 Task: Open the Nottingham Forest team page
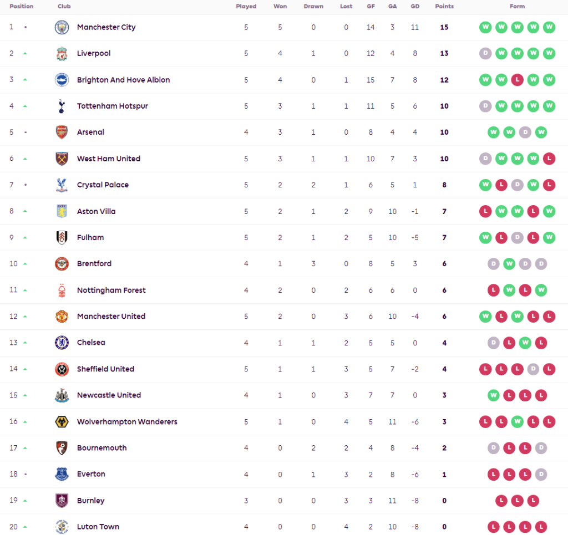pos(111,290)
